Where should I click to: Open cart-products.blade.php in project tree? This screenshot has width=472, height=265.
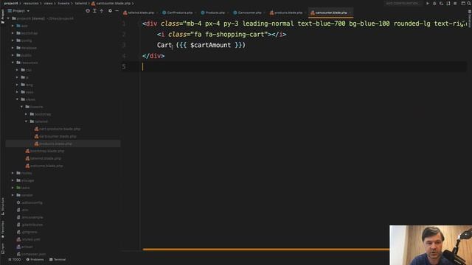click(x=58, y=129)
